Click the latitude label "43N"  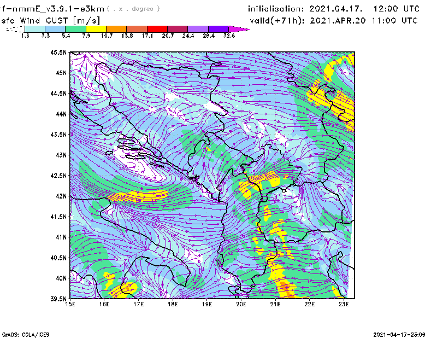pyautogui.click(x=61, y=155)
